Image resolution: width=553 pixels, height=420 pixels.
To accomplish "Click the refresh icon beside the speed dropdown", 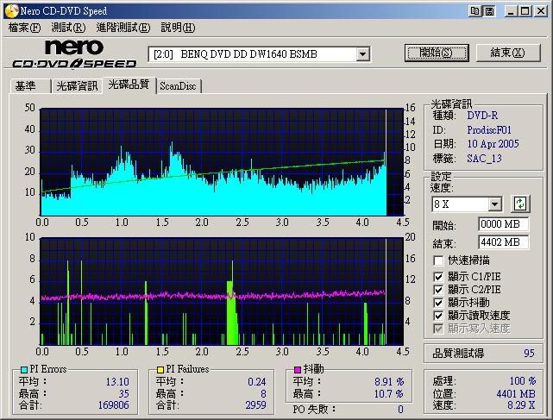I will [520, 204].
